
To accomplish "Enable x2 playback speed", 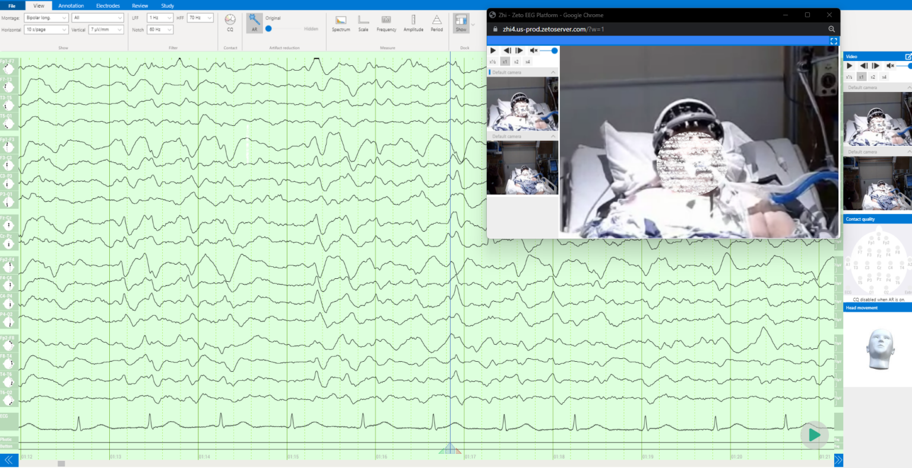I will tap(516, 61).
